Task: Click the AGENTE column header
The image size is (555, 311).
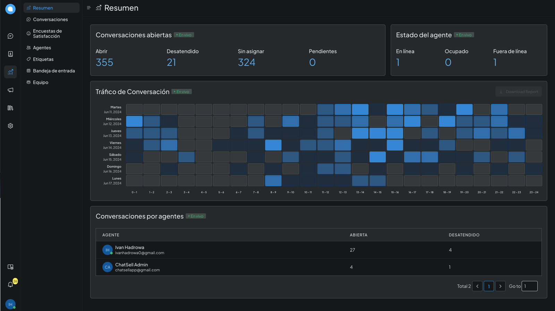Action: click(x=111, y=235)
